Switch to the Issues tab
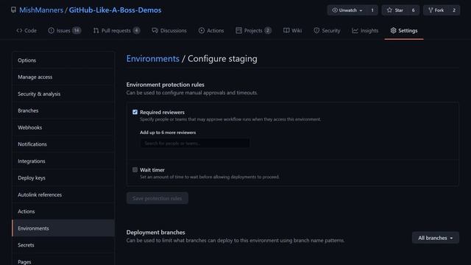 click(x=64, y=31)
